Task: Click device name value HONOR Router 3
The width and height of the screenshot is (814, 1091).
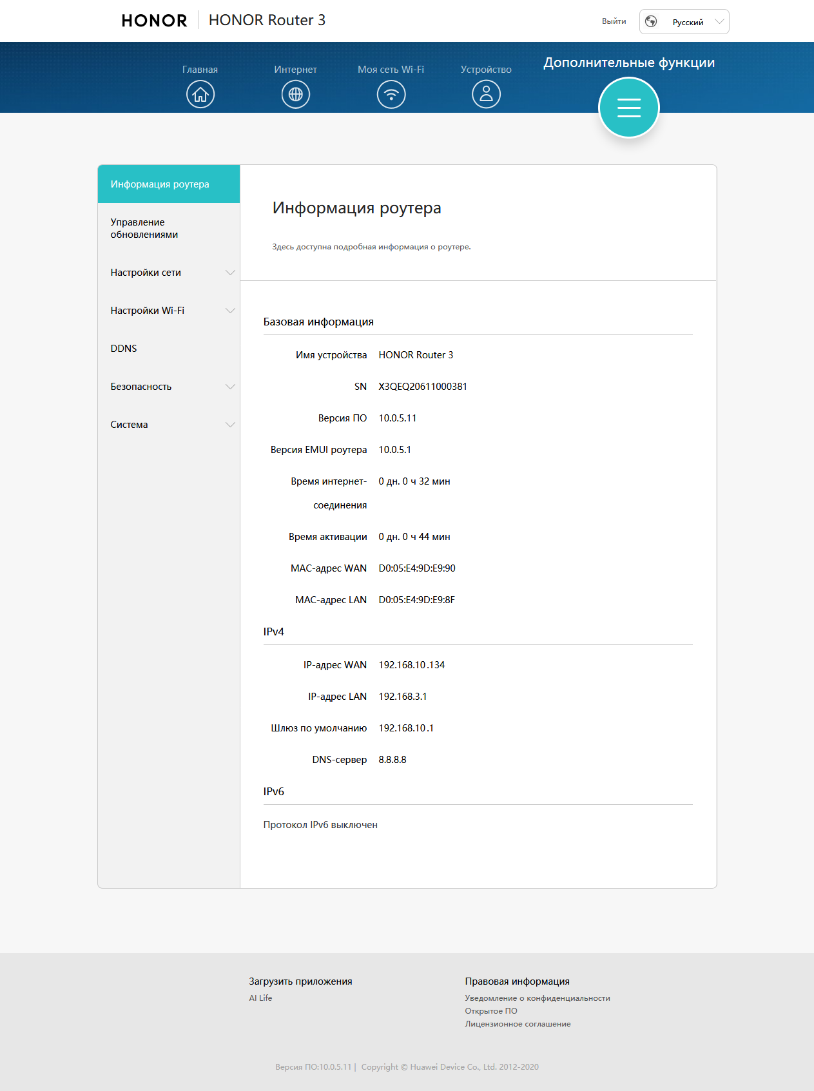Action: click(416, 355)
